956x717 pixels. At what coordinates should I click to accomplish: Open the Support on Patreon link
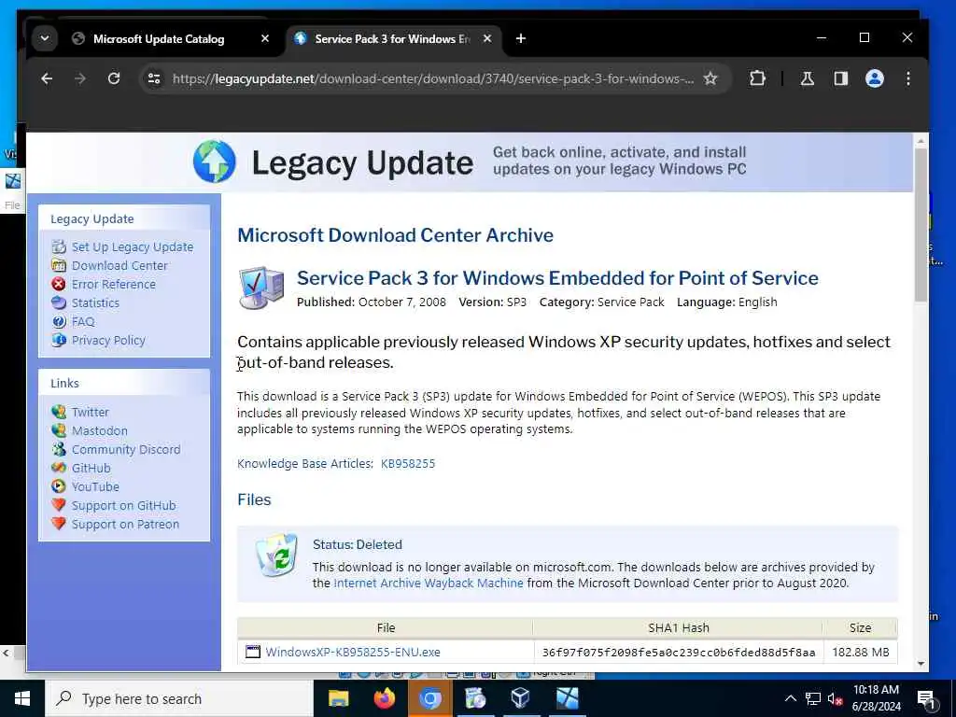125,525
